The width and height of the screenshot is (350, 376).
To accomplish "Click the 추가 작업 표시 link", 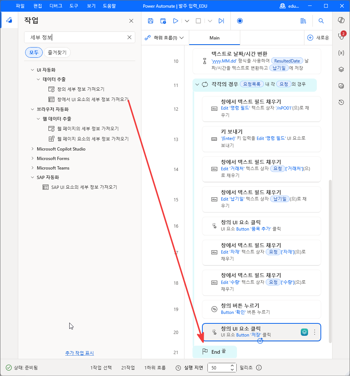I will [80, 353].
